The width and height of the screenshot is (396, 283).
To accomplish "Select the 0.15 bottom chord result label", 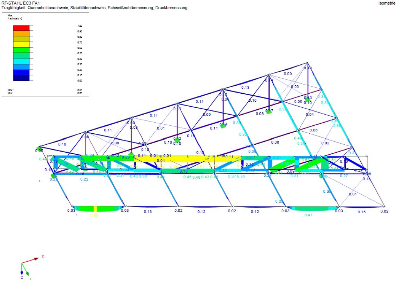I will (361, 212).
